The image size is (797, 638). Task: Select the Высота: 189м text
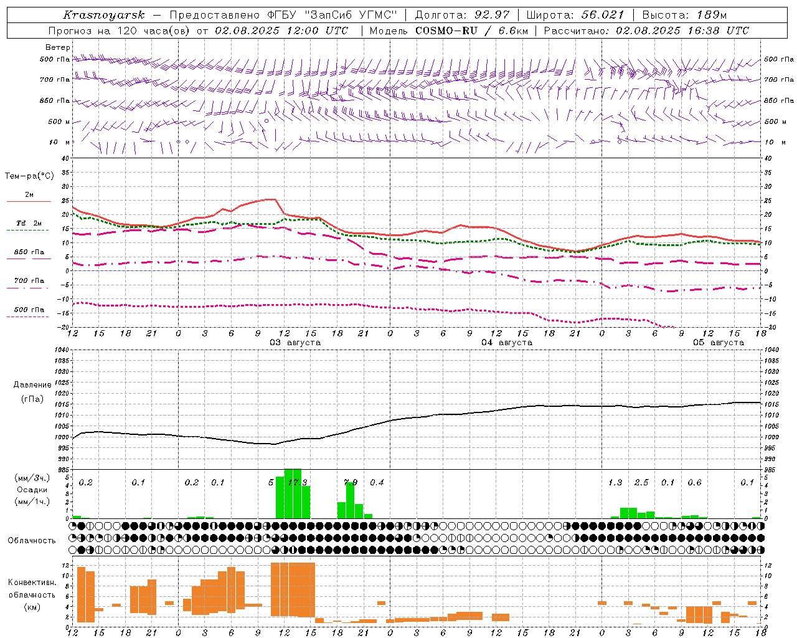[684, 15]
